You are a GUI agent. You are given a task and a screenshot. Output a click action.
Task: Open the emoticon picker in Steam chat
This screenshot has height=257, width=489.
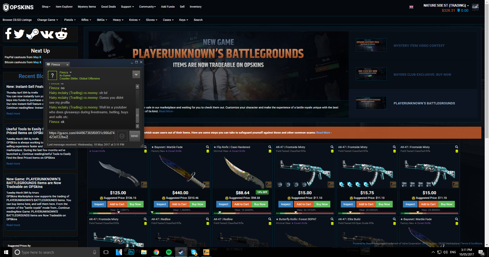(122, 136)
